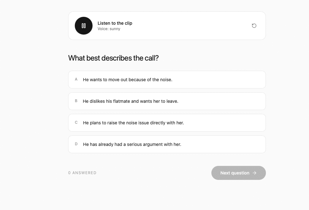Click the "0 ANSWERED" progress counter
This screenshot has height=210, width=309.
click(82, 173)
